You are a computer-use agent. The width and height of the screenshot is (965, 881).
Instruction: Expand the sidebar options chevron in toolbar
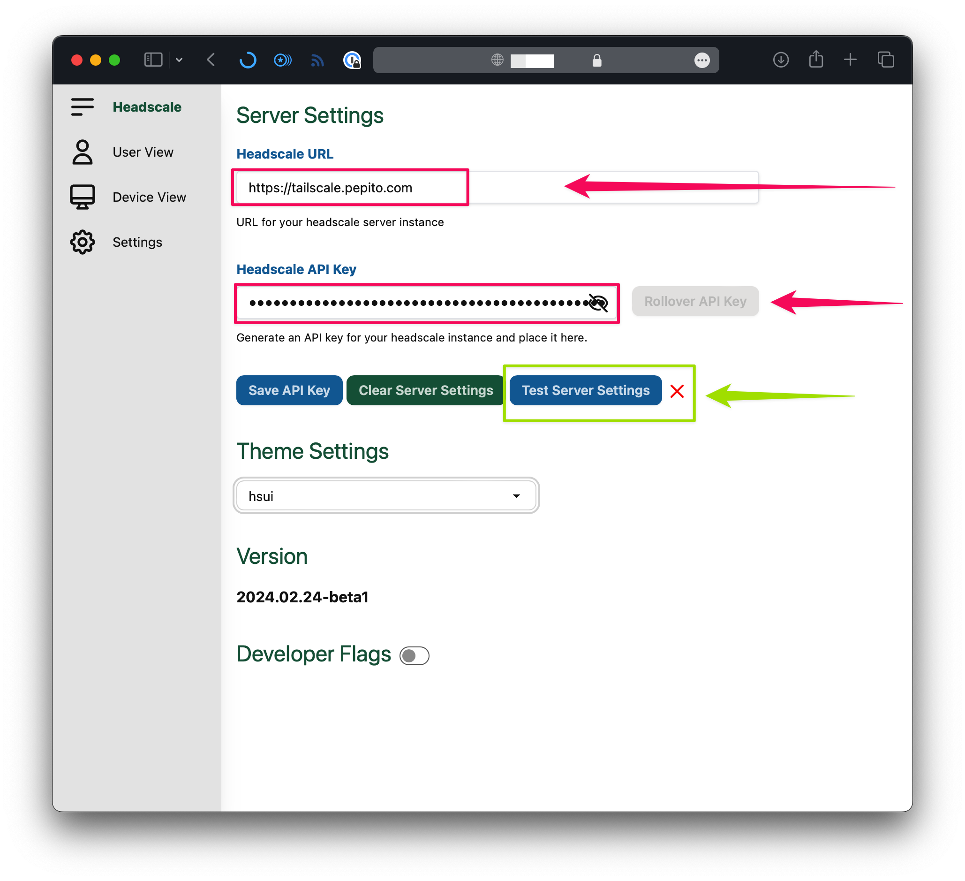point(179,60)
